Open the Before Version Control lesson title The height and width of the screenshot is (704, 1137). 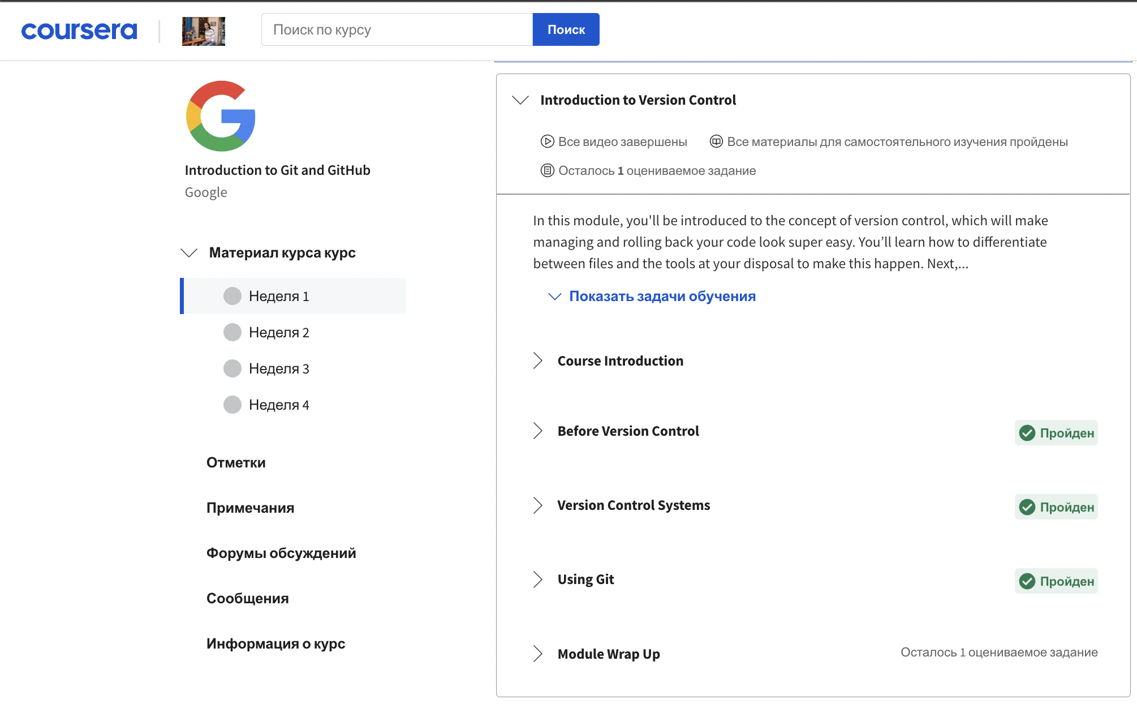pos(628,431)
